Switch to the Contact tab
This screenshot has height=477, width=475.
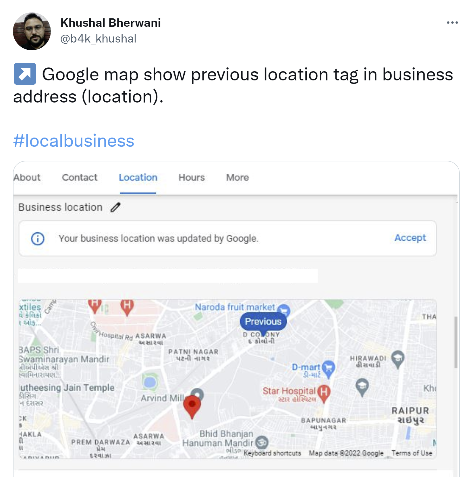(x=80, y=177)
